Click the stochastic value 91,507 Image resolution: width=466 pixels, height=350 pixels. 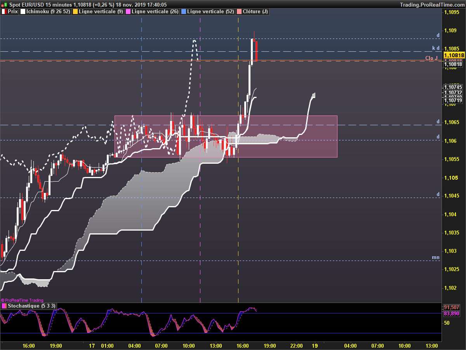tap(452, 307)
